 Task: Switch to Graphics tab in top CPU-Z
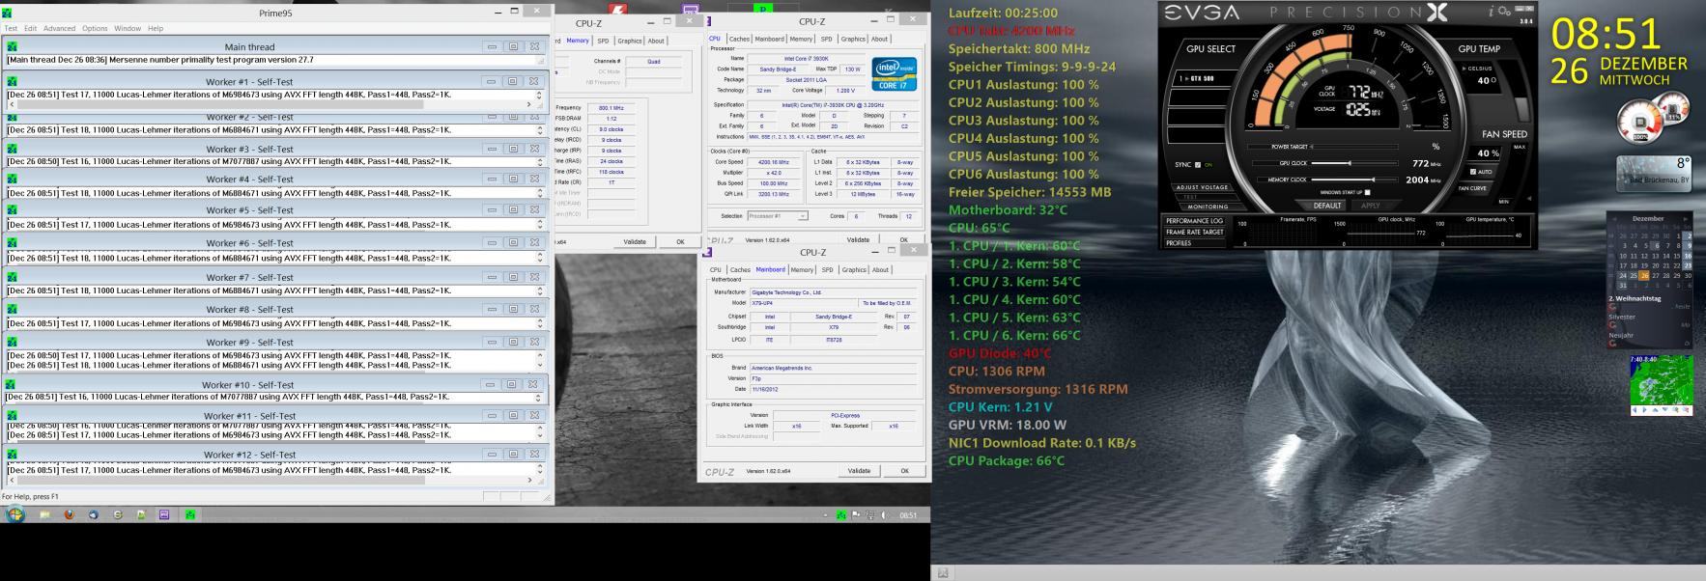(853, 40)
